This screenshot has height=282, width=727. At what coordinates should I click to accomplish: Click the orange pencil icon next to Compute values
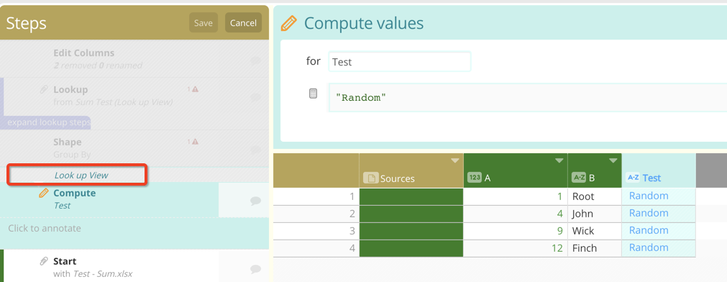[288, 23]
